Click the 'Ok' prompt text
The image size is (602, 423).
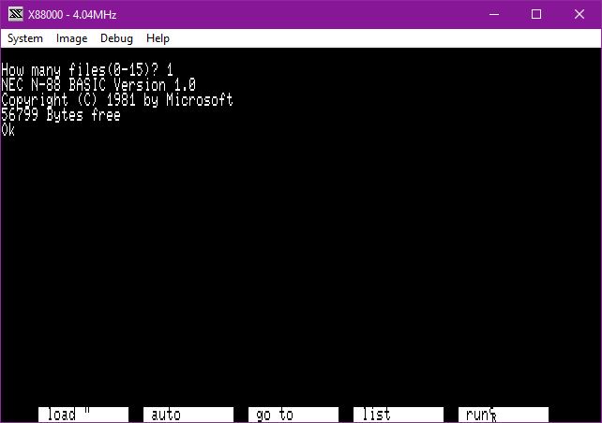[x=8, y=130]
